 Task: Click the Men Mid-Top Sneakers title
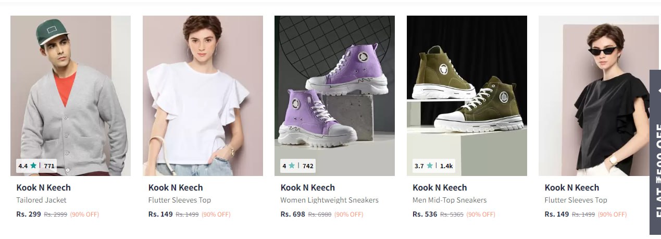[x=450, y=200]
